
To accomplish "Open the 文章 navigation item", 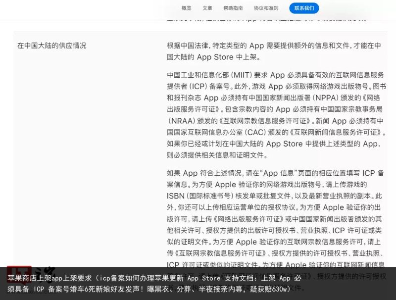I will coord(207,8).
